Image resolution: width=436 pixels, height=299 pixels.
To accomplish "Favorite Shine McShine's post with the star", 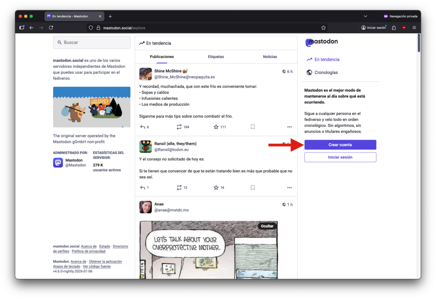I will [x=217, y=126].
